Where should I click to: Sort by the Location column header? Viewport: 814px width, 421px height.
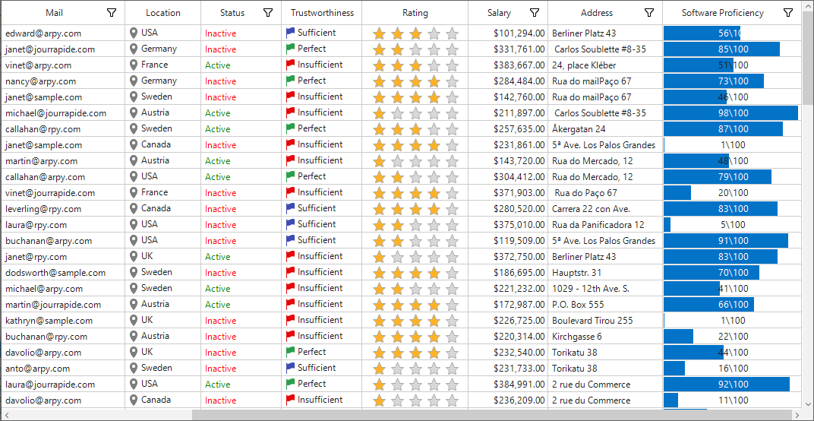[x=163, y=13]
